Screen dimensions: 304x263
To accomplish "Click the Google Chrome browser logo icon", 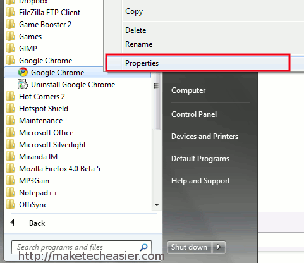I will click(23, 72).
